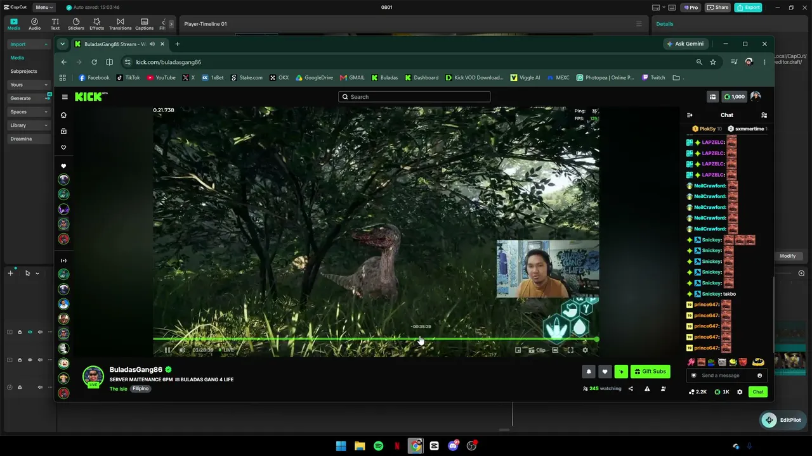The image size is (812, 456).
Task: Toggle fullscreen on the video player
Action: [x=570, y=350]
